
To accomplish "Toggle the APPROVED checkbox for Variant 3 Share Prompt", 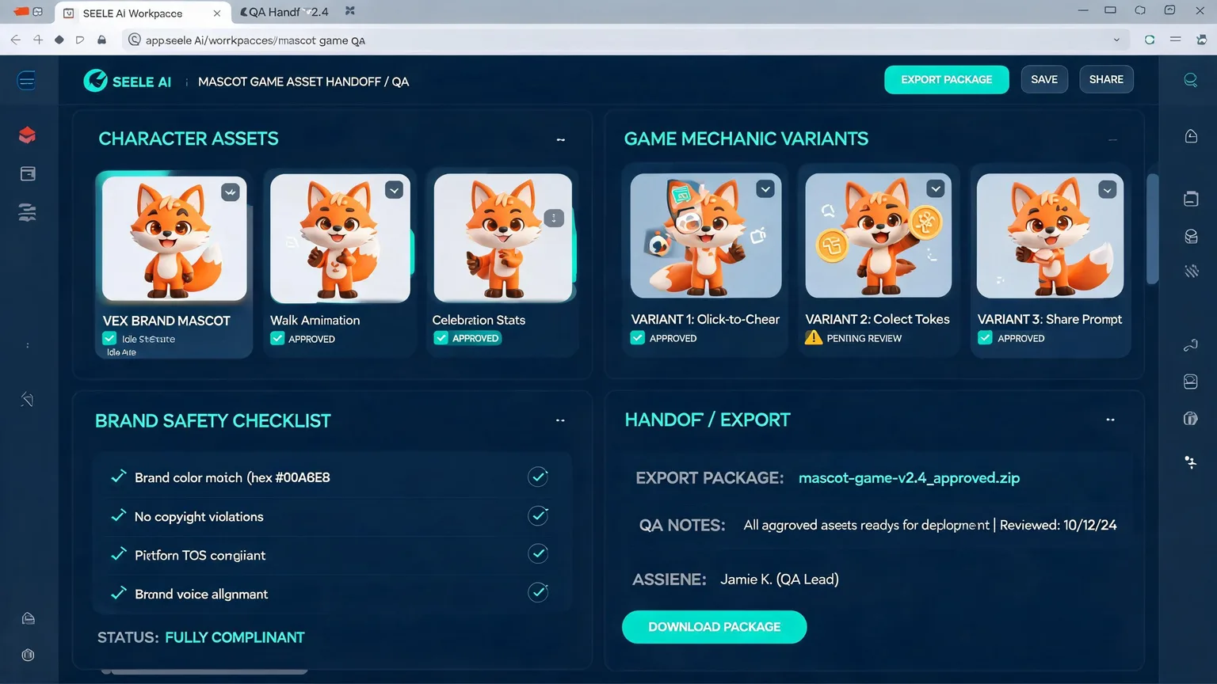I will [985, 338].
